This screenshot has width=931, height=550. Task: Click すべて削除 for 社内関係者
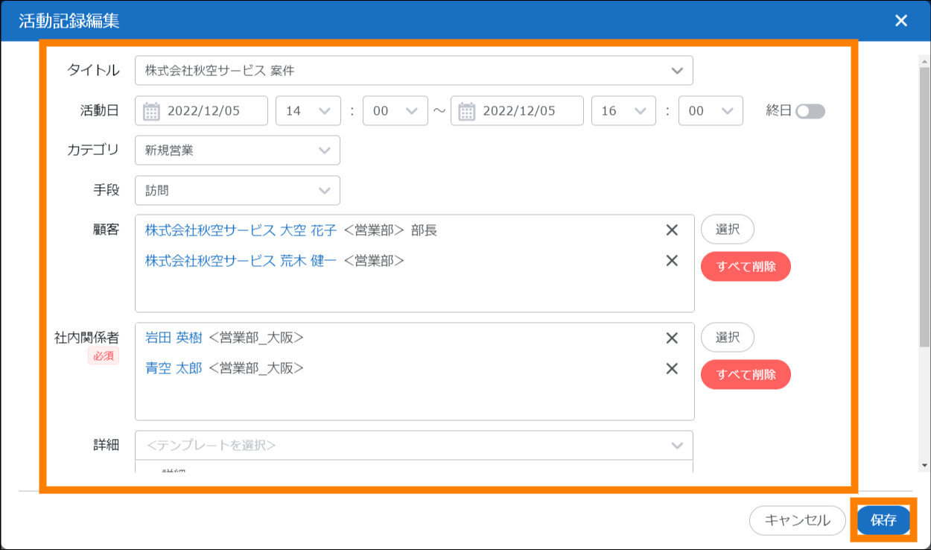tap(746, 374)
